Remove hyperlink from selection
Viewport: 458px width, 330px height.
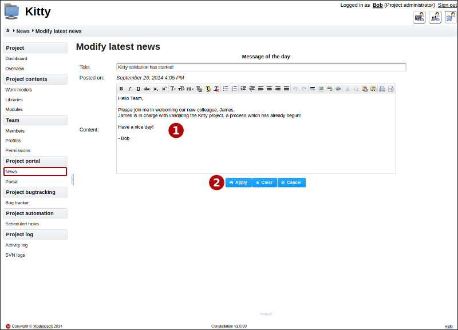tap(338, 89)
